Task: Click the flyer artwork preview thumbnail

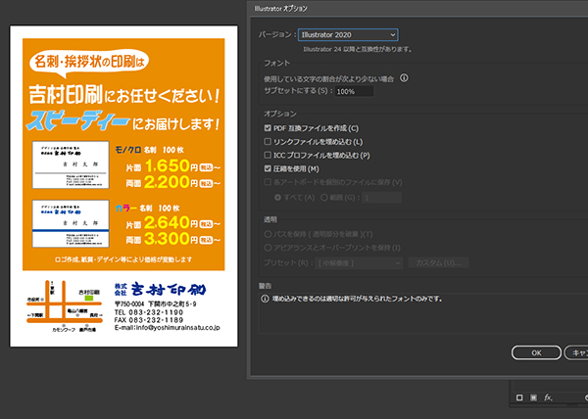Action: click(x=123, y=186)
